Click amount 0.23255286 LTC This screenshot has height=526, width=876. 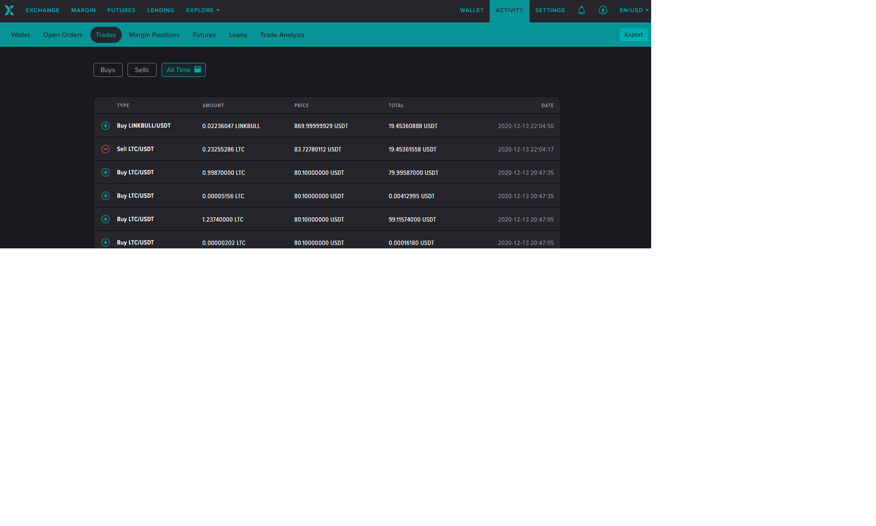223,149
